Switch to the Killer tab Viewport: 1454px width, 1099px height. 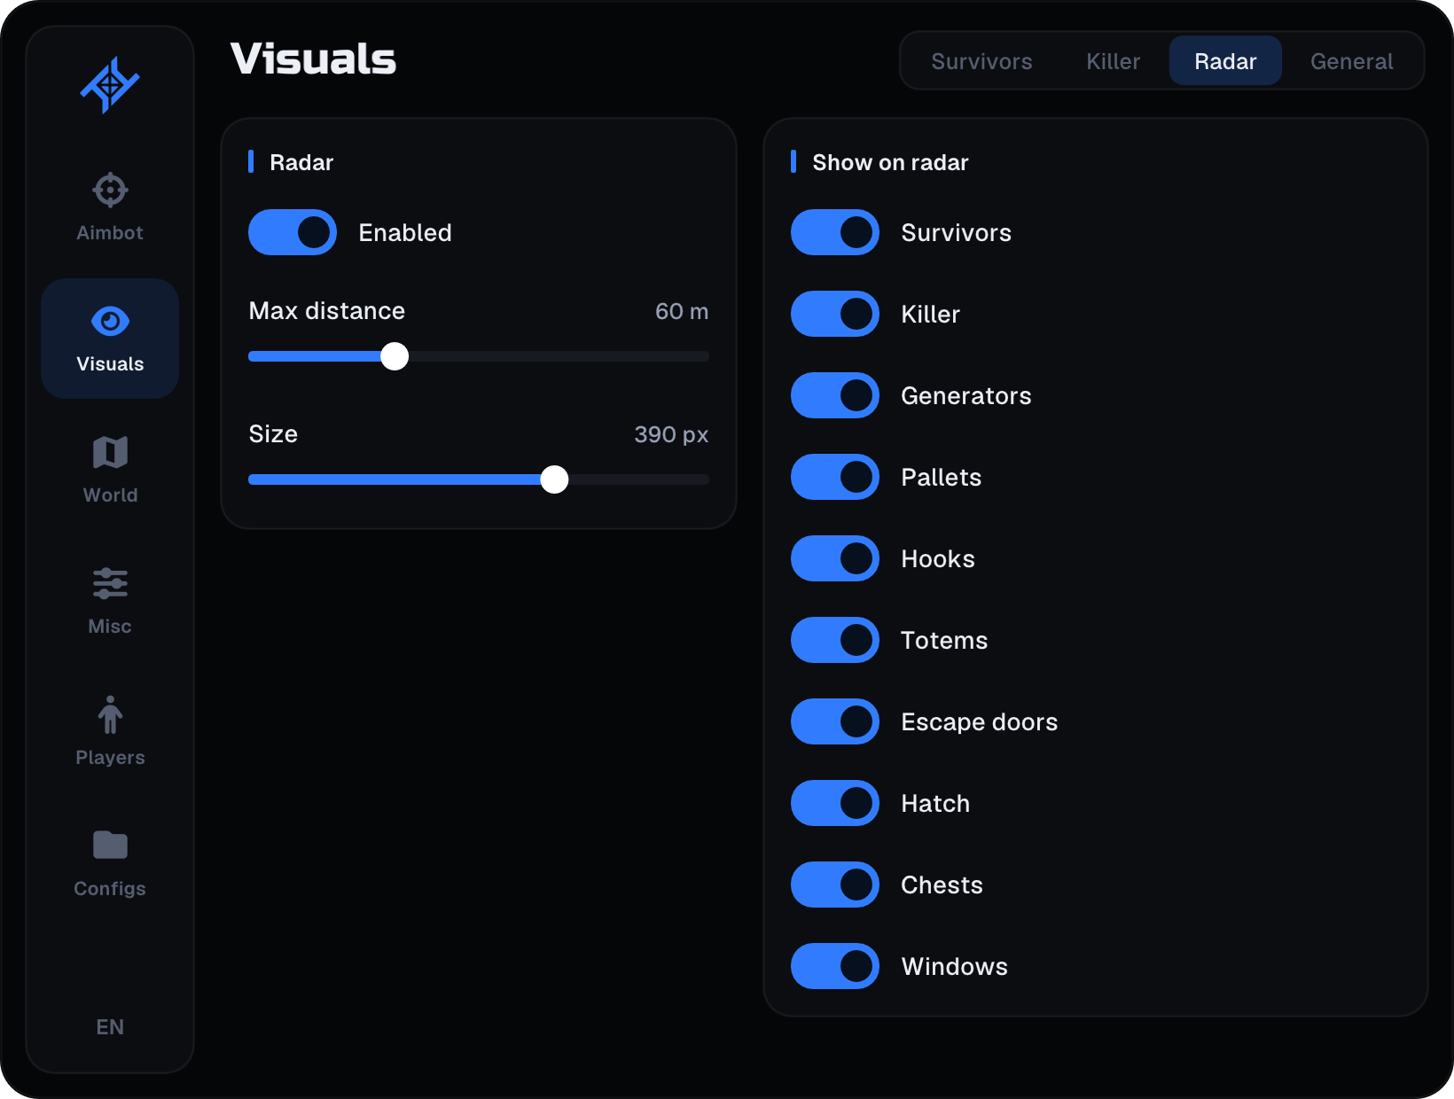pyautogui.click(x=1113, y=61)
